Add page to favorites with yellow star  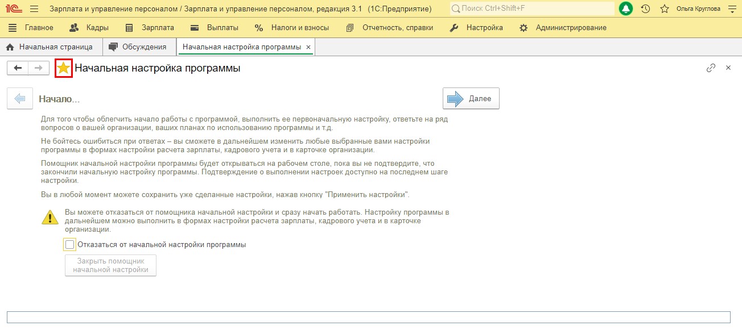64,68
